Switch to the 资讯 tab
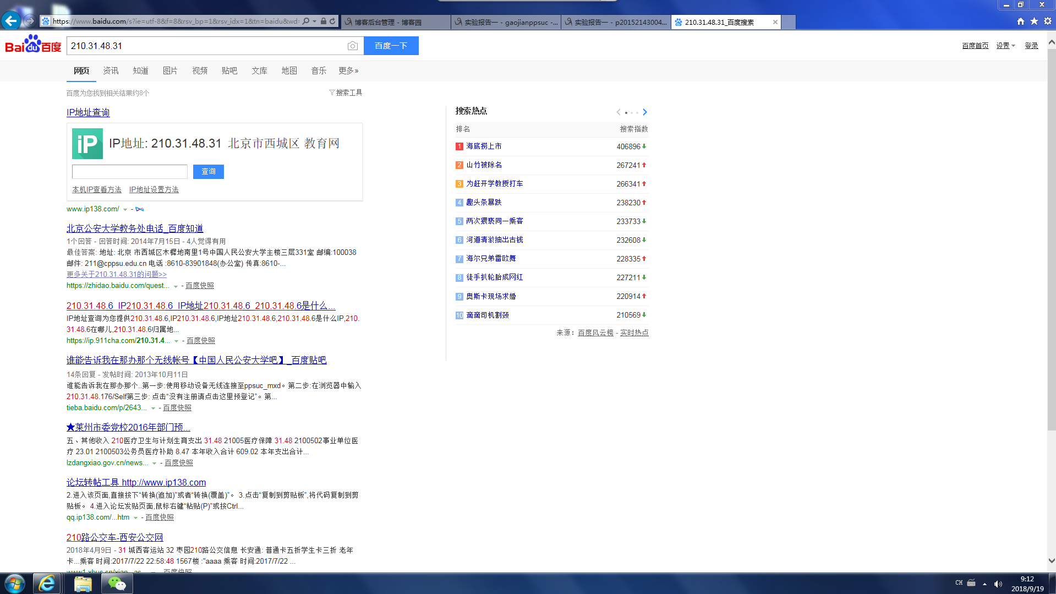The image size is (1056, 594). tap(111, 70)
